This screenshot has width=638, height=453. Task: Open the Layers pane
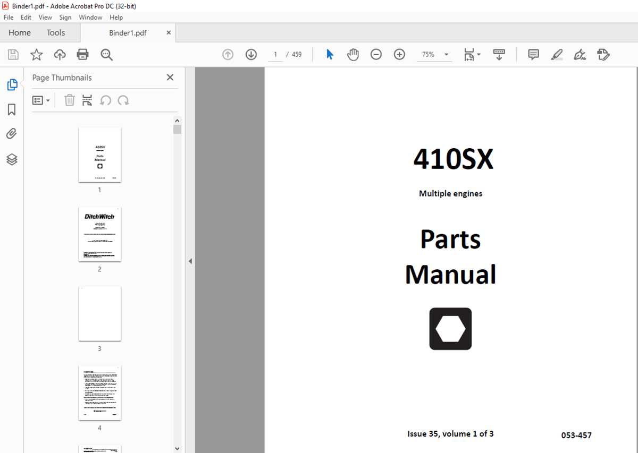click(x=12, y=159)
